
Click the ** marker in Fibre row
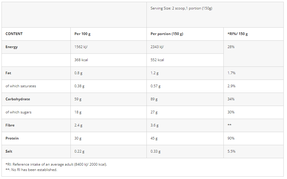tap(229, 125)
